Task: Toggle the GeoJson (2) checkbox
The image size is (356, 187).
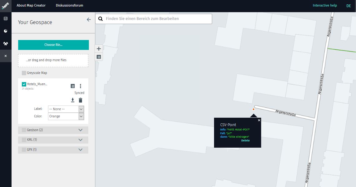Action: [x=24, y=130]
